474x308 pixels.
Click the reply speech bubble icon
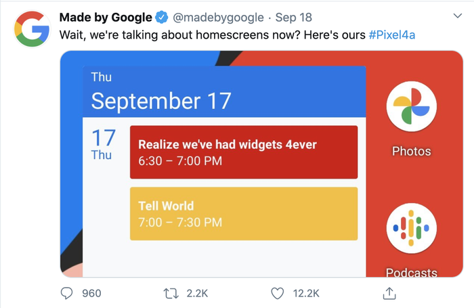pyautogui.click(x=67, y=293)
